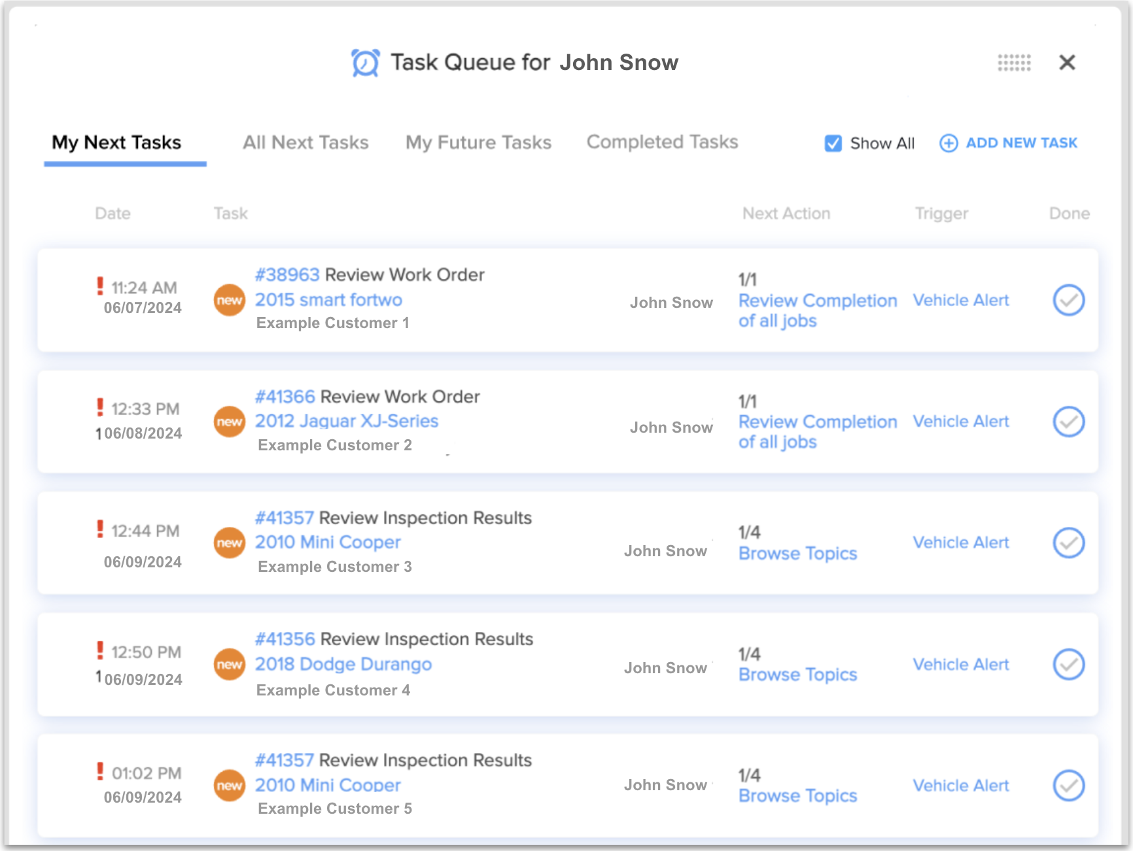Click Browse Topics for the Dodge Durango task
Viewport: 1133px width, 851px height.
(797, 675)
